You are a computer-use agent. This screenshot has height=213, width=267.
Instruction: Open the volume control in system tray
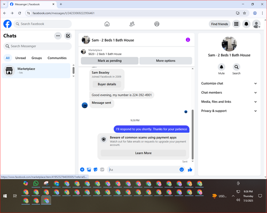[238, 200]
